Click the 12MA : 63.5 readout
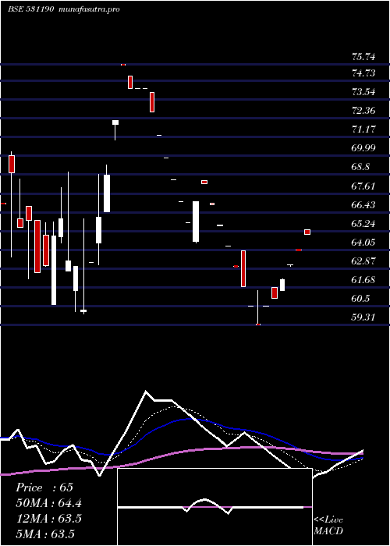Viewport: 390px width, 546px height. pyautogui.click(x=48, y=519)
